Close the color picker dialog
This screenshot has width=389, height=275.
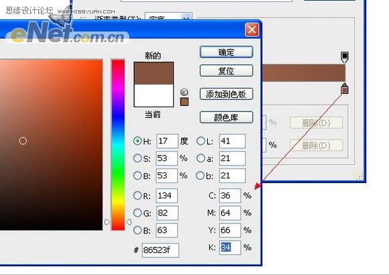(x=252, y=30)
